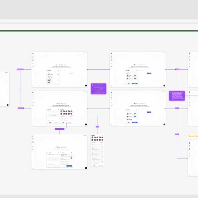Click Cancel at the bottom of the standalone agent panel
This screenshot has height=198, width=198.
tap(94, 165)
